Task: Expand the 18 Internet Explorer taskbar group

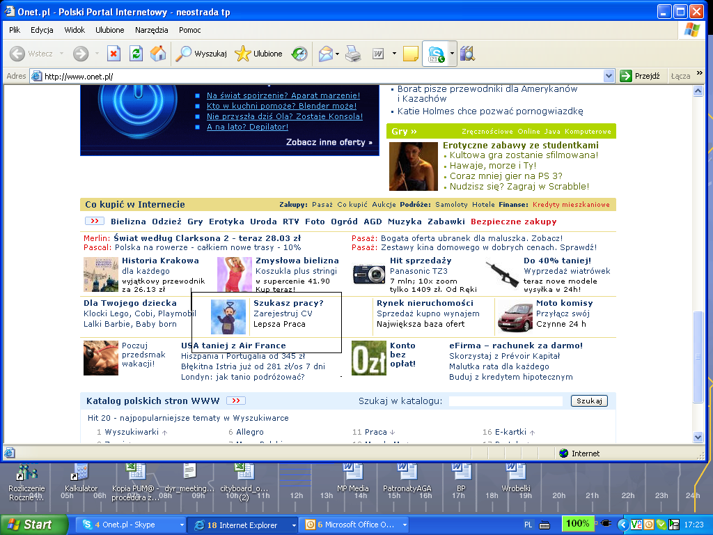Action: point(294,525)
